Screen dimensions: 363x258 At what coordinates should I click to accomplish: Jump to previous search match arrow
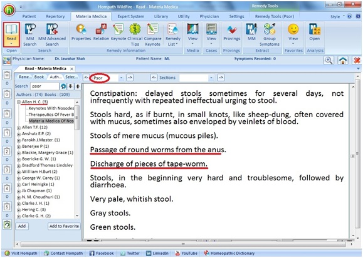pos(78,86)
